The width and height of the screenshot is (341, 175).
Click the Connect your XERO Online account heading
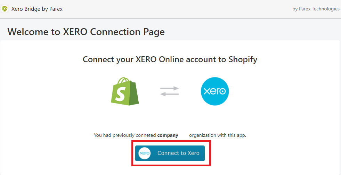[x=170, y=59]
